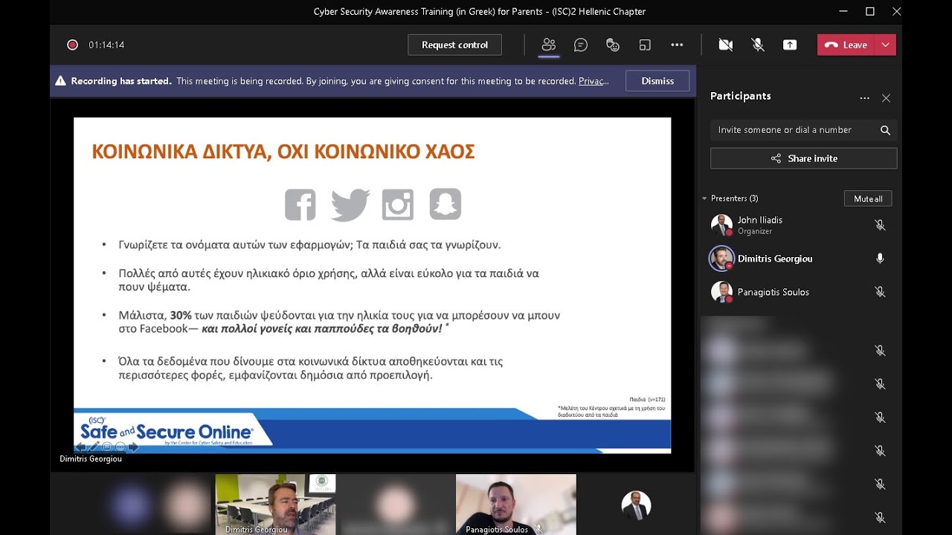Screen dimensions: 952x535
Task: Open the breakout rooms icon
Action: tap(645, 45)
